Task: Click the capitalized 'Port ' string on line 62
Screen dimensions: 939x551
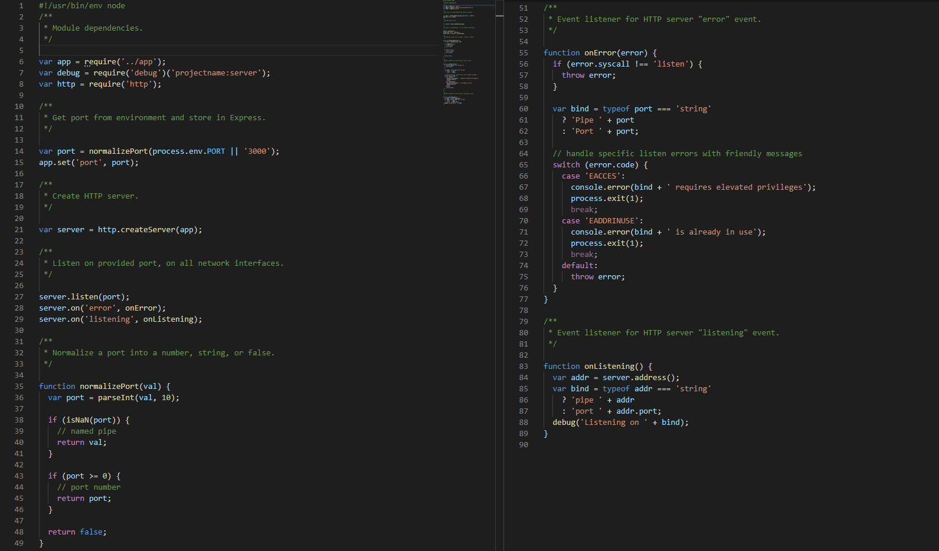Action: coord(587,131)
